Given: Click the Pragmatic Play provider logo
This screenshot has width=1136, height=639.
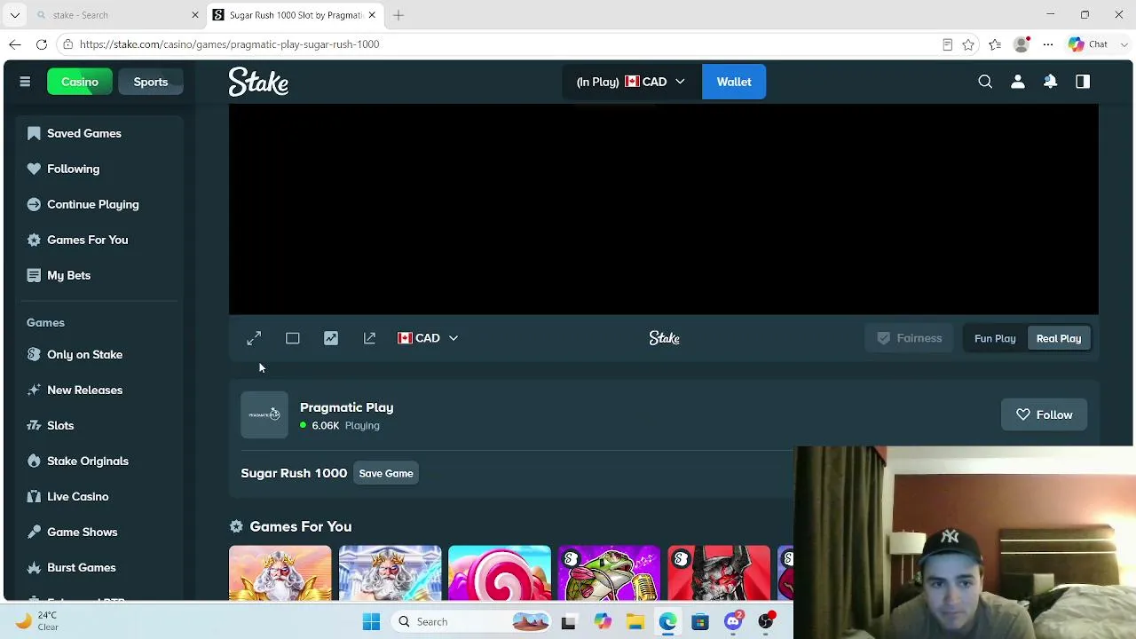Looking at the screenshot, I should pyautogui.click(x=264, y=414).
